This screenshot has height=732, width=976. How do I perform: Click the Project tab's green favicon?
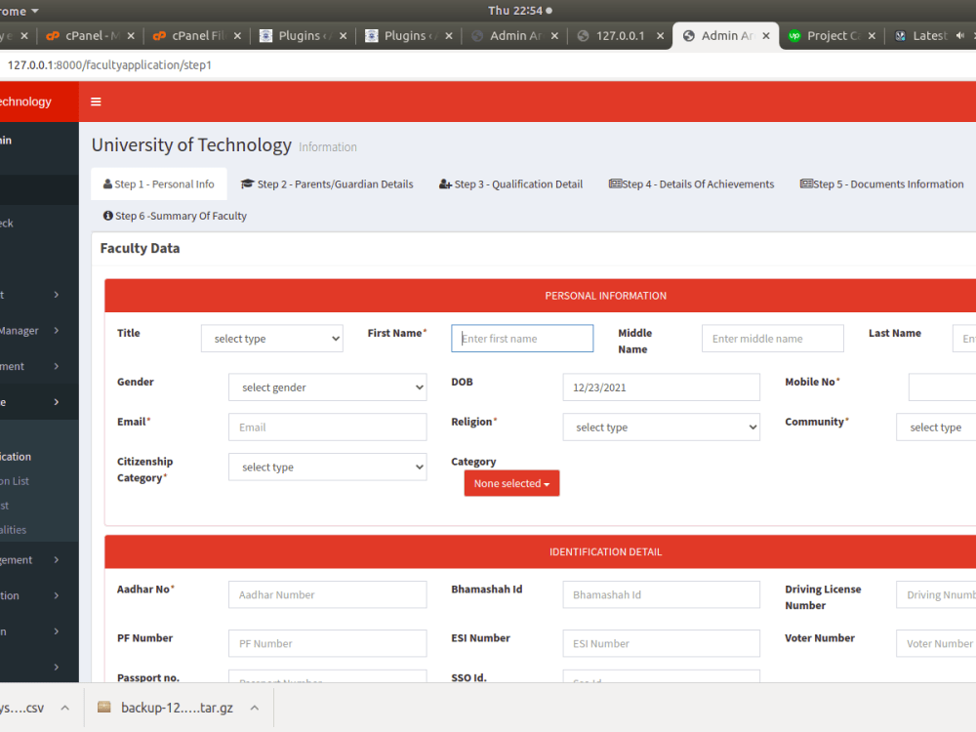tap(794, 36)
